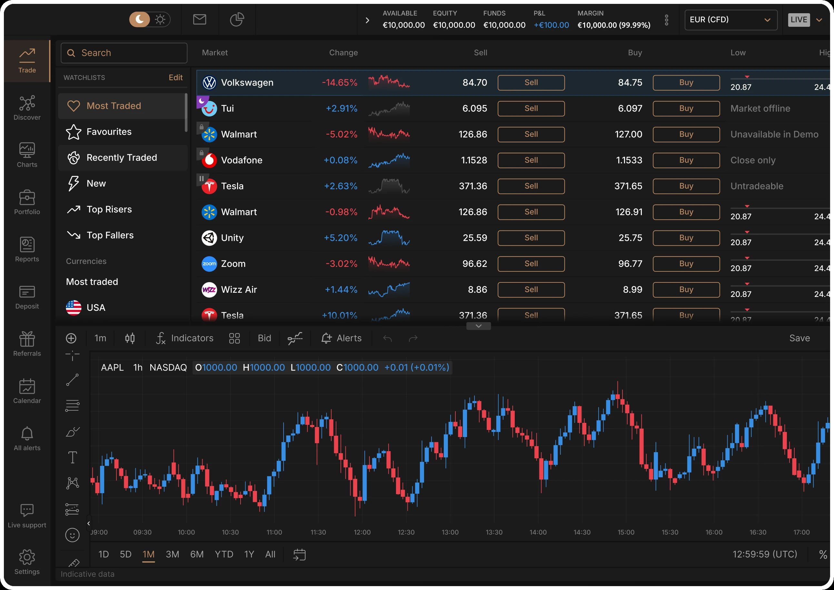Toggle the chart comparison line icon
Image resolution: width=834 pixels, height=590 pixels.
295,339
